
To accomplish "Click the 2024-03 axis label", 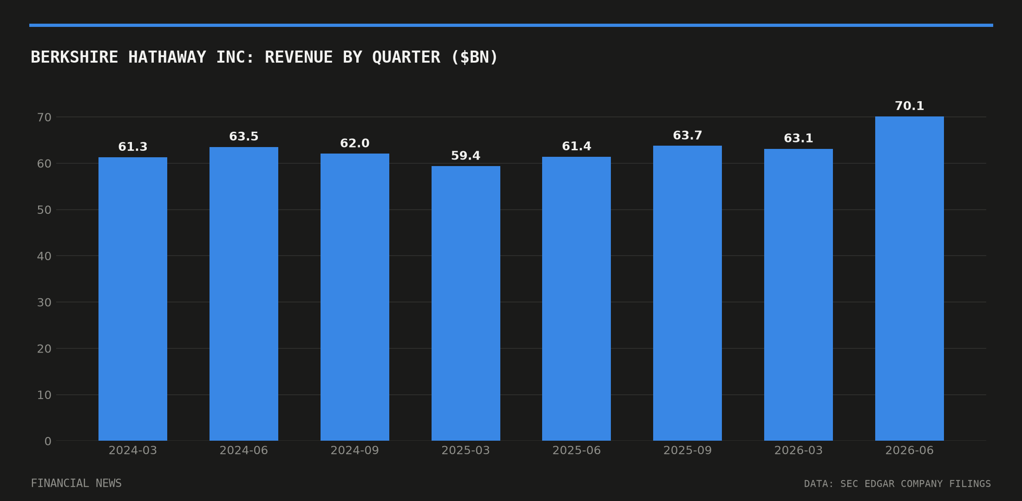I will (x=133, y=450).
